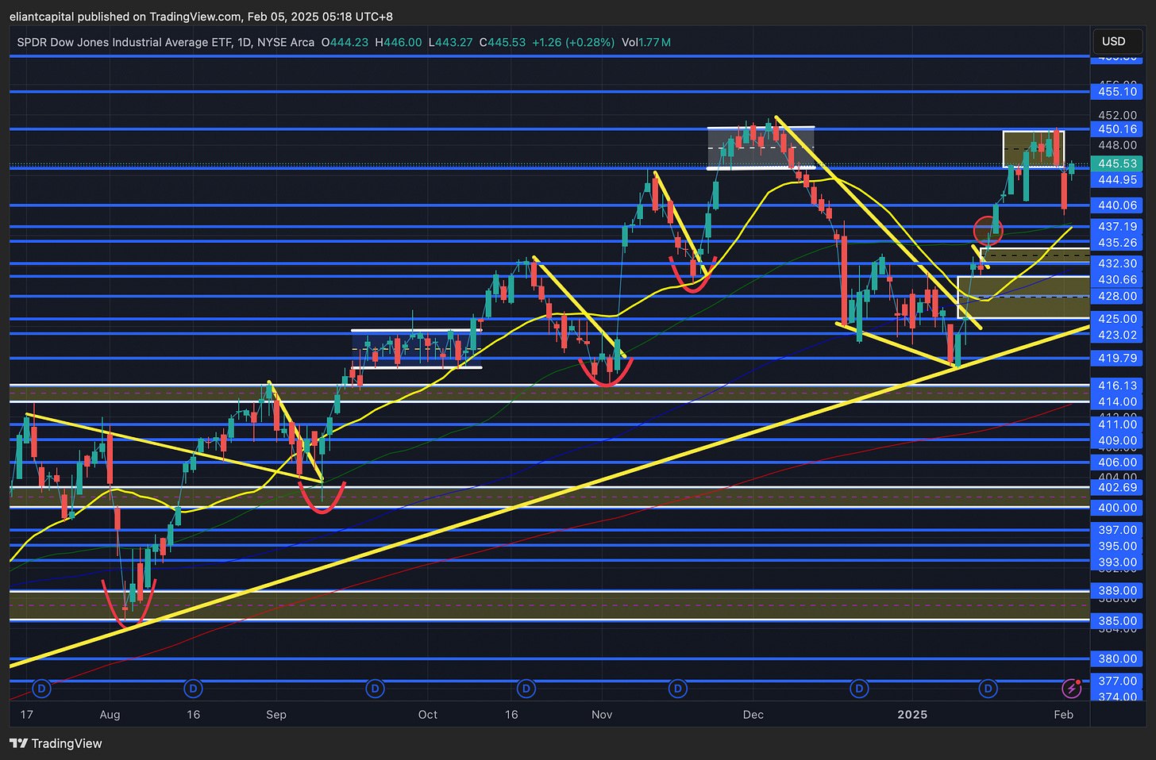Image resolution: width=1156 pixels, height=760 pixels.
Task: Click the 450.16 price level label
Action: 1117,129
